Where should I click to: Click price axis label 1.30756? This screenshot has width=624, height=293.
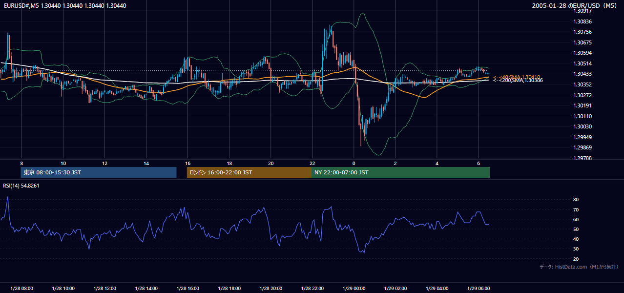point(582,32)
